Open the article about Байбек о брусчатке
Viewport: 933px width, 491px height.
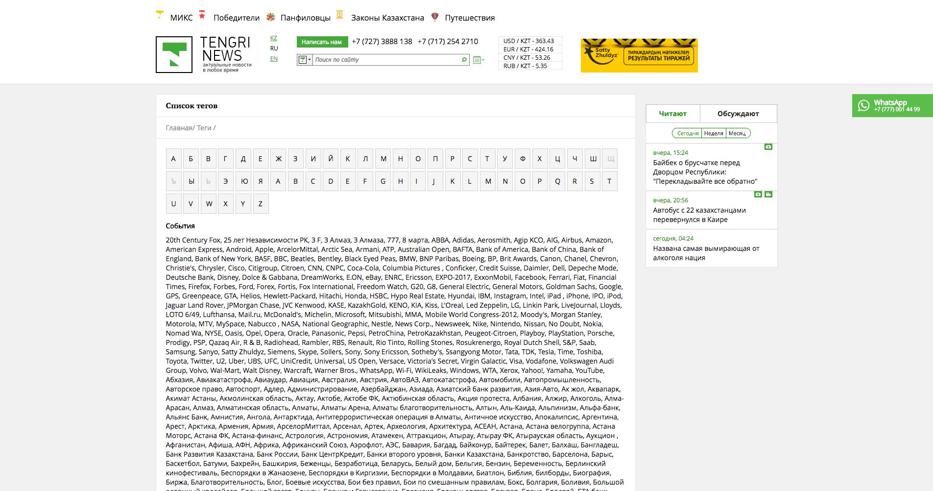point(705,172)
